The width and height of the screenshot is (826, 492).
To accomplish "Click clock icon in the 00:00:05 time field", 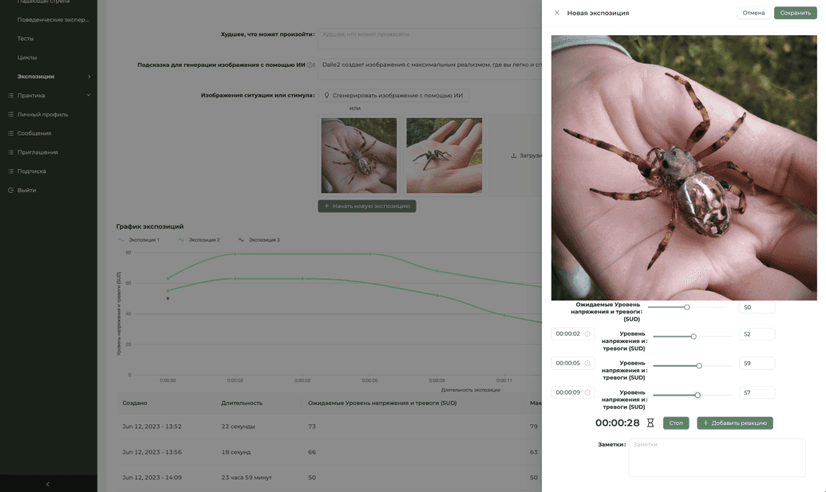I will point(587,363).
